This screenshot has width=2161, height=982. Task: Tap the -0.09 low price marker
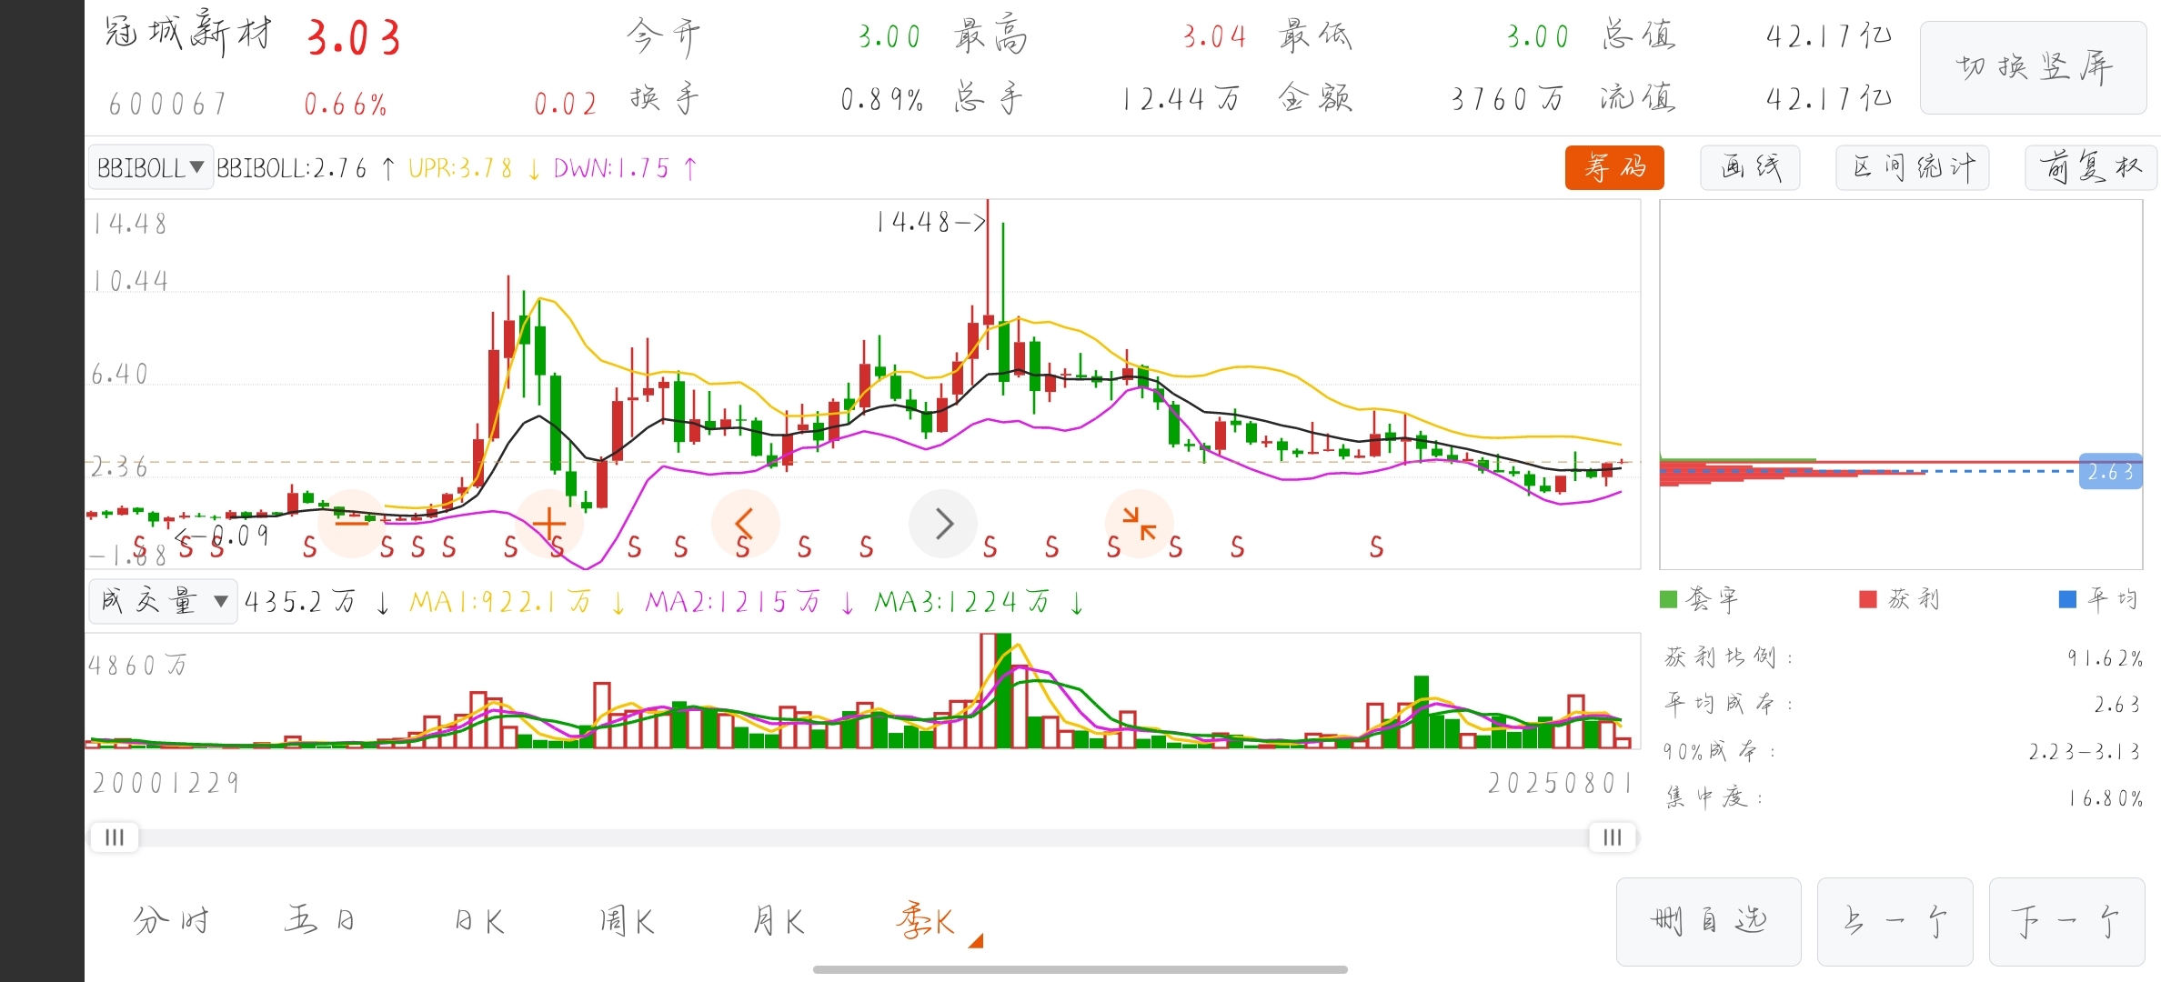[x=224, y=535]
